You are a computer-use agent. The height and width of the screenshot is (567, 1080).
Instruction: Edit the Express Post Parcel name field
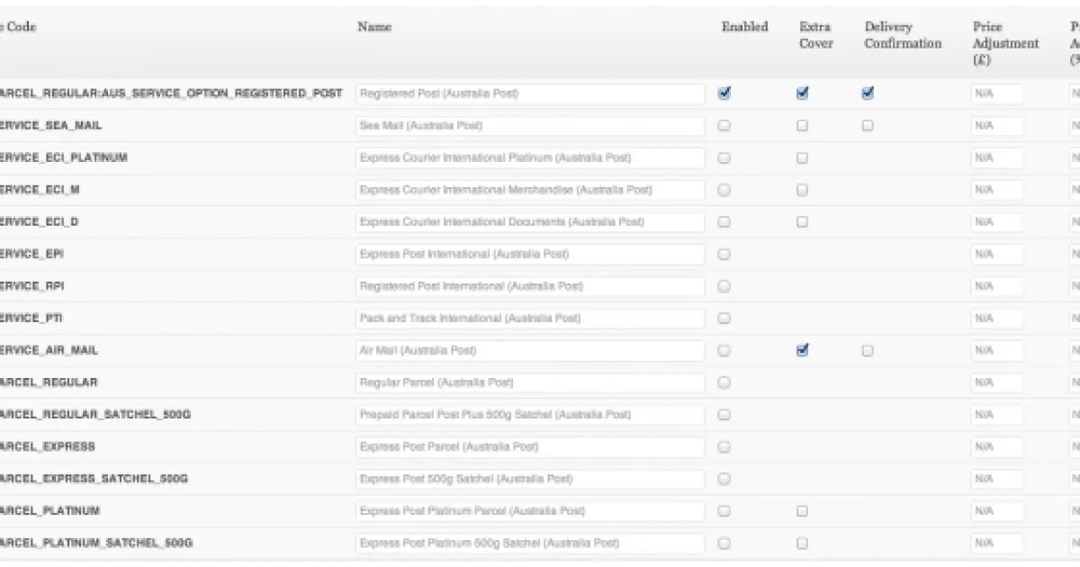point(530,447)
